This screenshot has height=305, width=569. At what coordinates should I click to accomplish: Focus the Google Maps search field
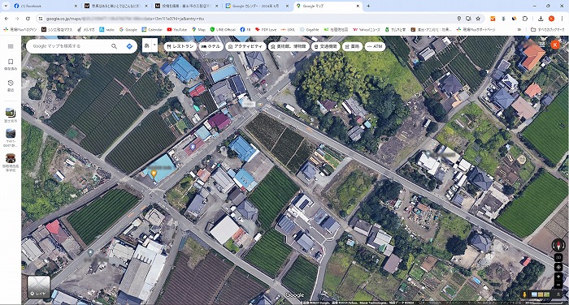coord(69,46)
